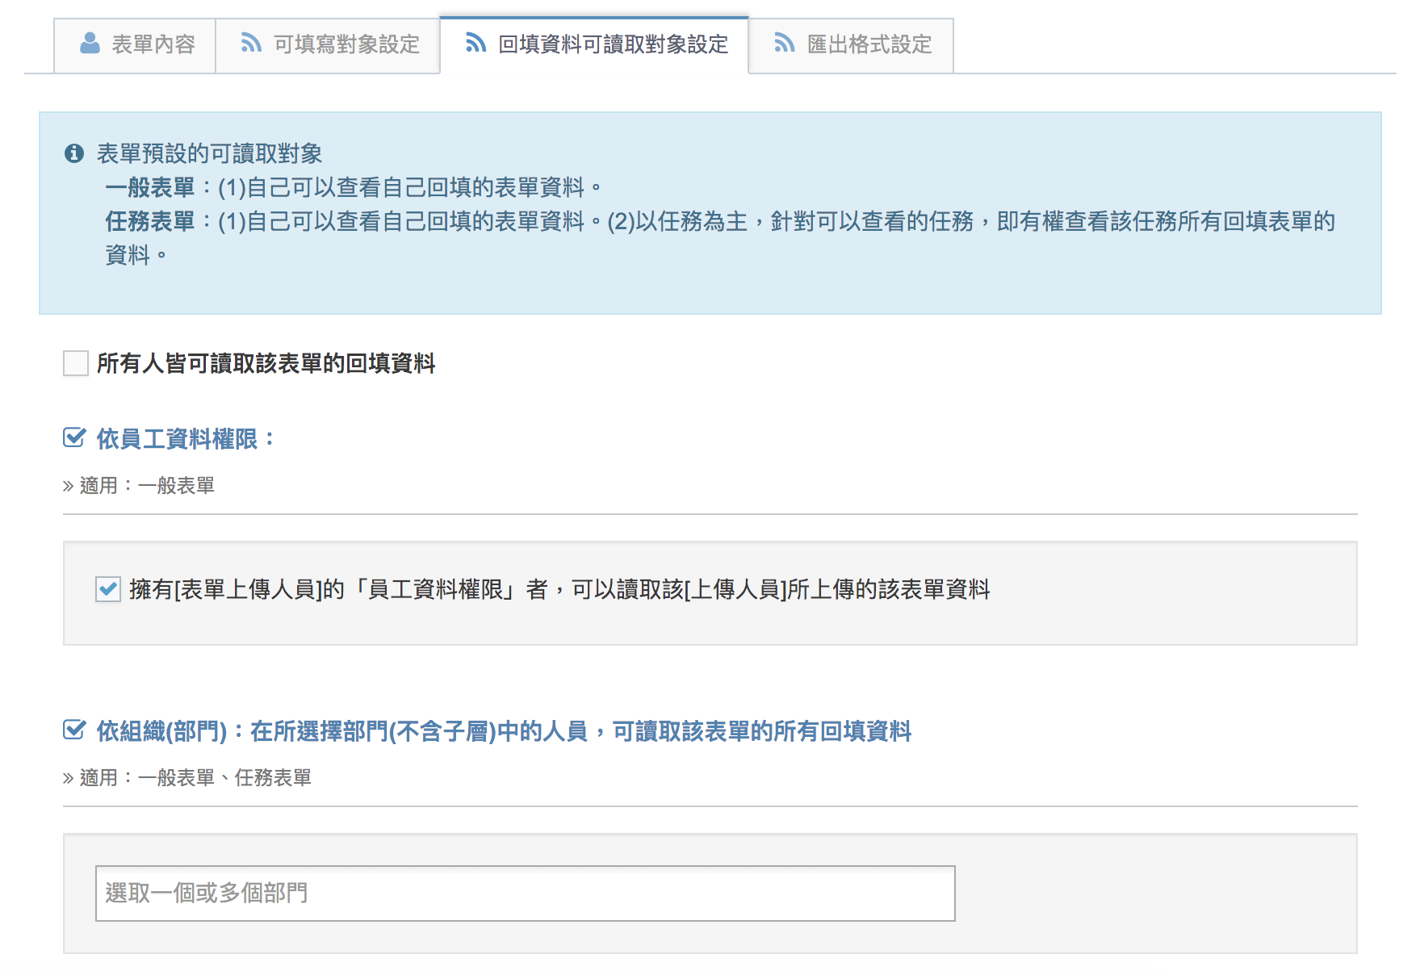Viewport: 1416px width, 975px height.
Task: Uncheck the 擁有[表單上傳人員]的「員工資料權限」者 checkbox
Action: [x=108, y=589]
